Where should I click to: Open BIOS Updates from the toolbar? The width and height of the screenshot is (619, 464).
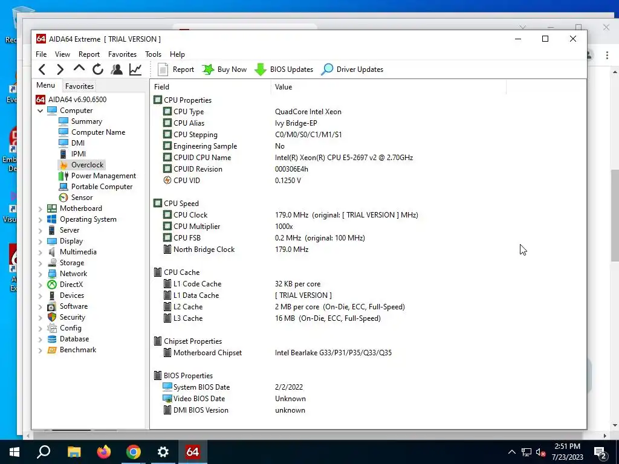pyautogui.click(x=284, y=69)
